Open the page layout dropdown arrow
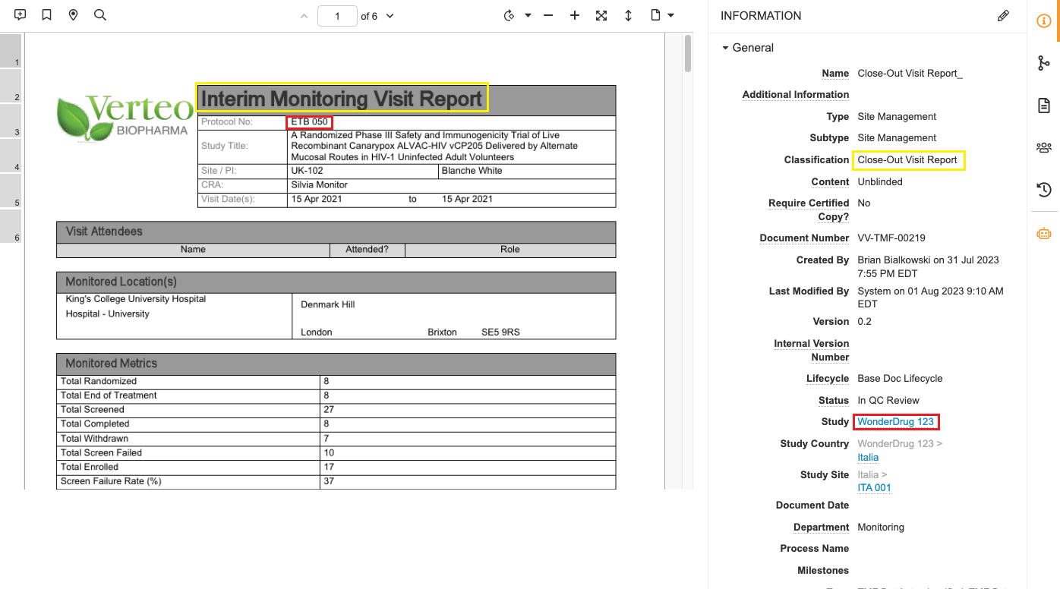The height and width of the screenshot is (589, 1060). click(670, 16)
